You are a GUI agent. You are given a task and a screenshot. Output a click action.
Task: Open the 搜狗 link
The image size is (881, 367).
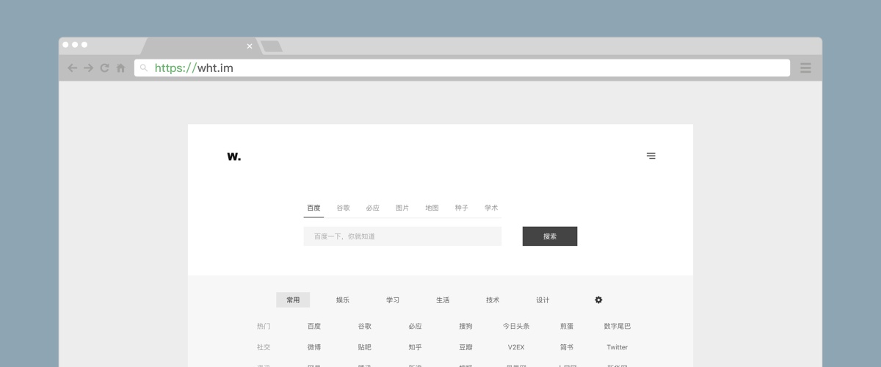[x=465, y=326]
